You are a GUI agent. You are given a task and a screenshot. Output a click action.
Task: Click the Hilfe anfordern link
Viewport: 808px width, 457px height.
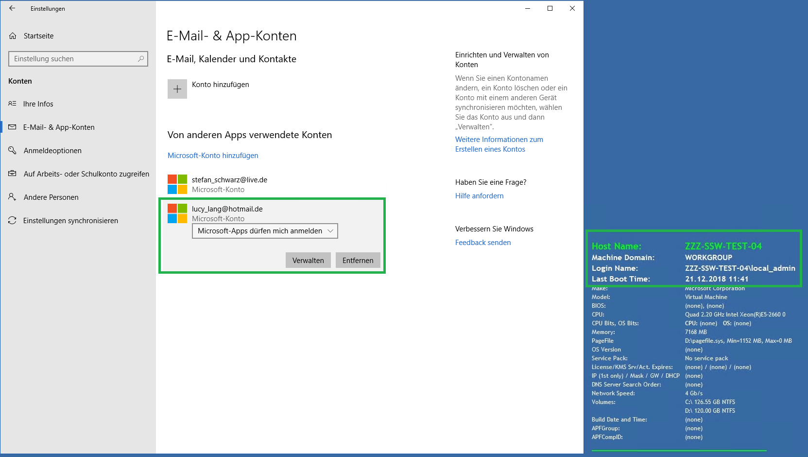(x=480, y=196)
